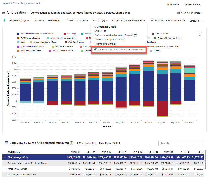Click the bar chart icon beside Amortization
The height and width of the screenshot is (177, 209).
[4, 13]
